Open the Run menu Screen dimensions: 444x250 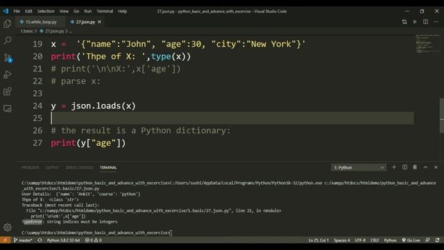click(x=88, y=11)
